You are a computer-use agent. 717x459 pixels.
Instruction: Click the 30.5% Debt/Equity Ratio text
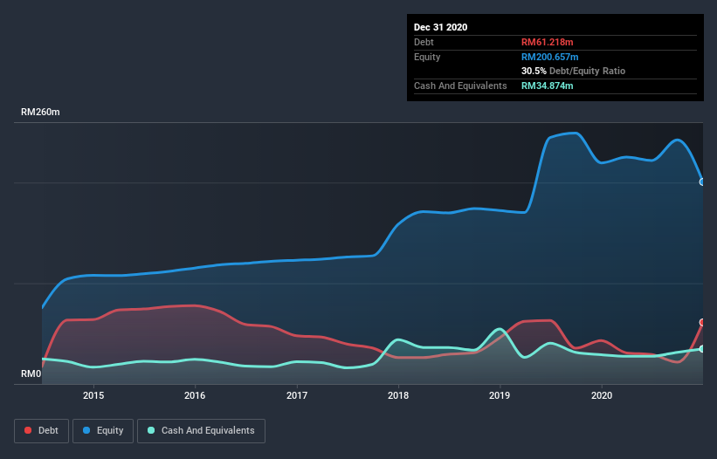pos(573,71)
